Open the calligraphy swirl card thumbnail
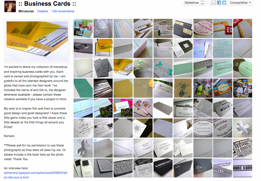Viewport: 261px width, 181px height. click(83, 128)
